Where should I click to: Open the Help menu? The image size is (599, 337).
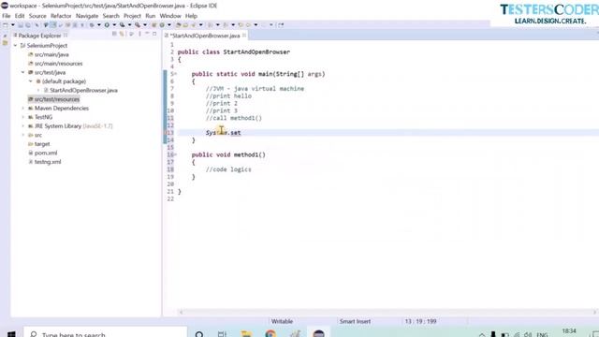point(191,16)
